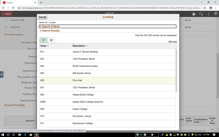Image resolution: width=219 pixels, height=137 pixels.
Task: Select Harper-Elliot College Acad Are row
Action: [x=107, y=102]
